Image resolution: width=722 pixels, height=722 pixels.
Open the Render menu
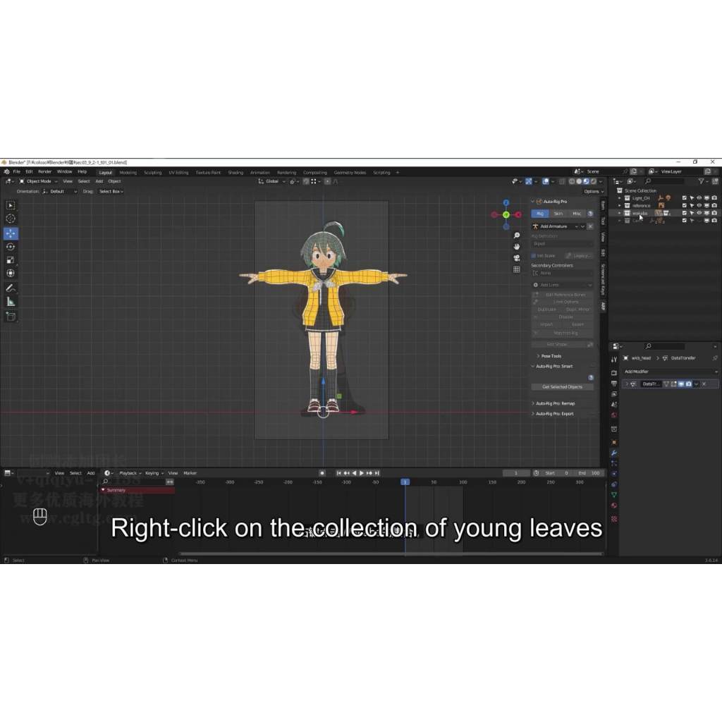tap(44, 171)
